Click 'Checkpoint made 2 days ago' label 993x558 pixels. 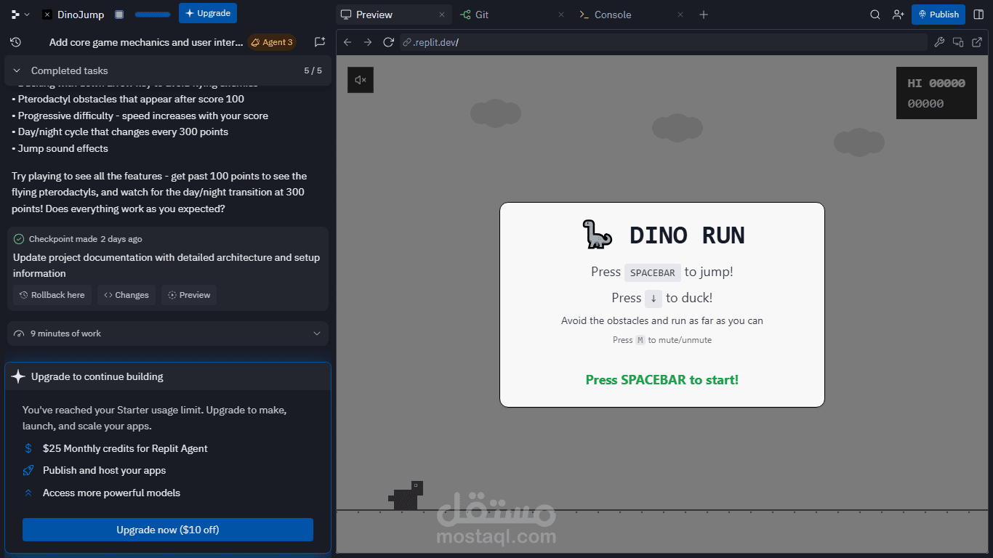point(86,239)
